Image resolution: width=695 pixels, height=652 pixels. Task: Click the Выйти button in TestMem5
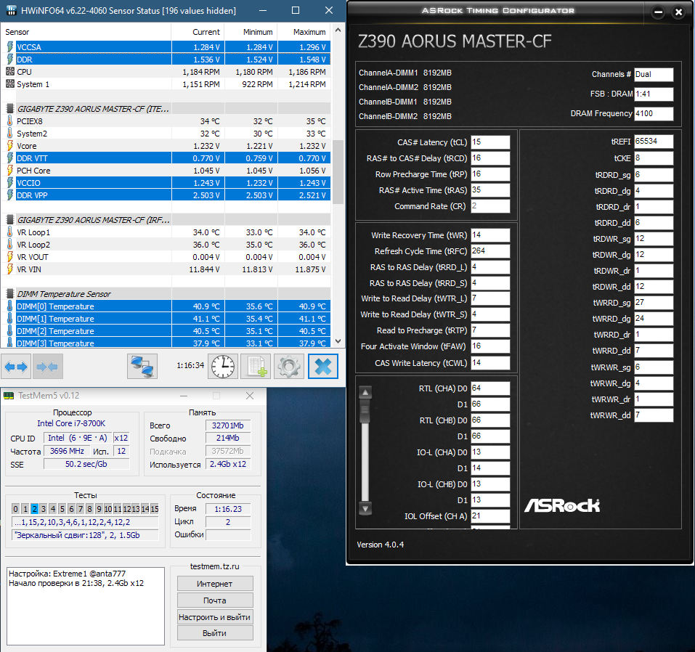click(215, 633)
